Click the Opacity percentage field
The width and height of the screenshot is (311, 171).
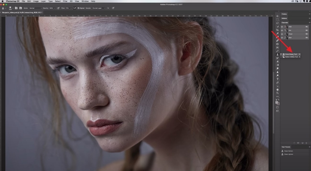[51, 8]
